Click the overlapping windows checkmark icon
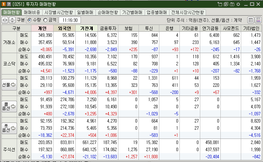 [226, 4]
